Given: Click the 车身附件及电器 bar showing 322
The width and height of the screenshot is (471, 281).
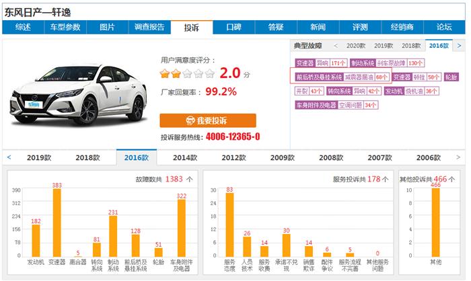Looking at the screenshot, I should point(182,228).
